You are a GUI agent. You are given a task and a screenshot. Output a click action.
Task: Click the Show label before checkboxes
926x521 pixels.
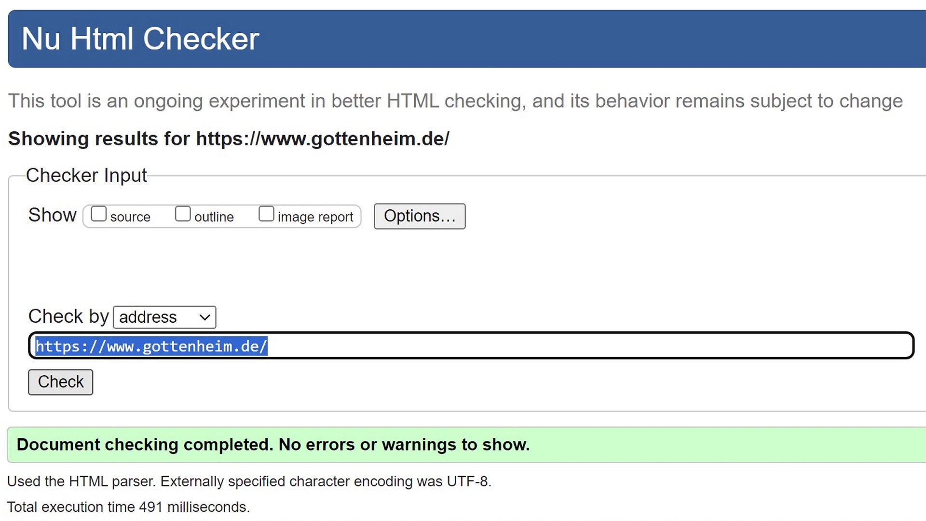[52, 215]
